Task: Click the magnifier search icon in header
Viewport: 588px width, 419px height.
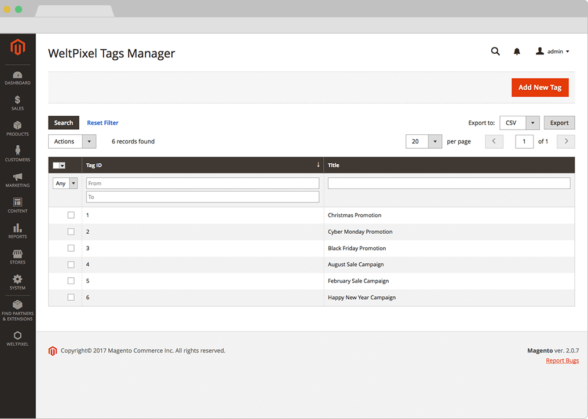Action: 495,52
